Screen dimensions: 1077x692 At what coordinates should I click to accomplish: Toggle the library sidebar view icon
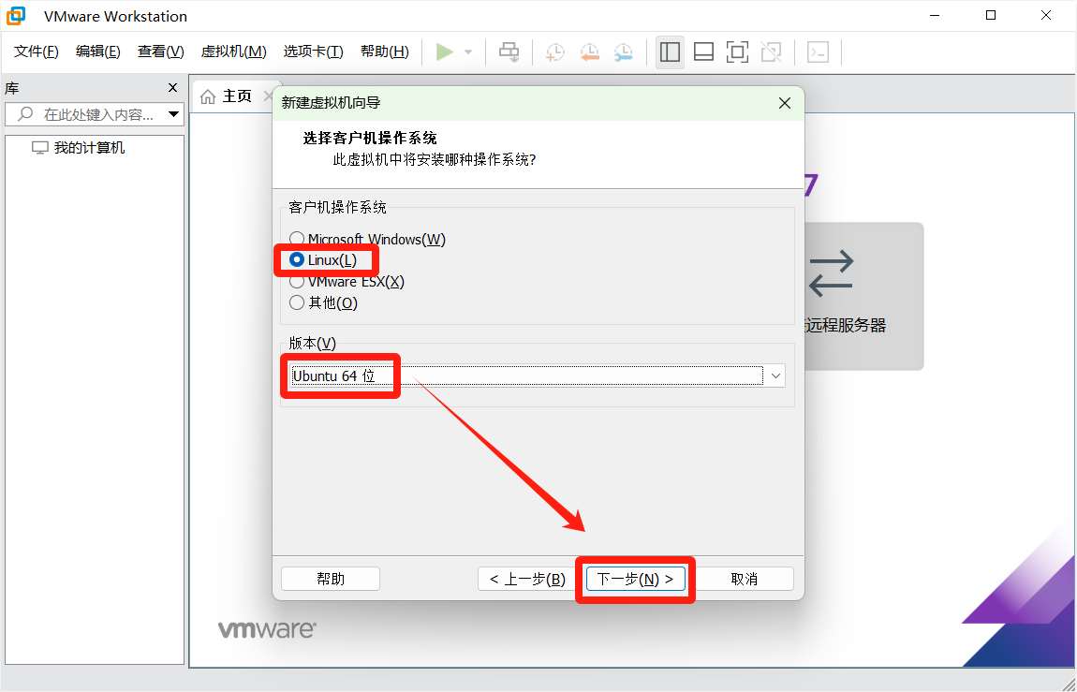coord(670,52)
